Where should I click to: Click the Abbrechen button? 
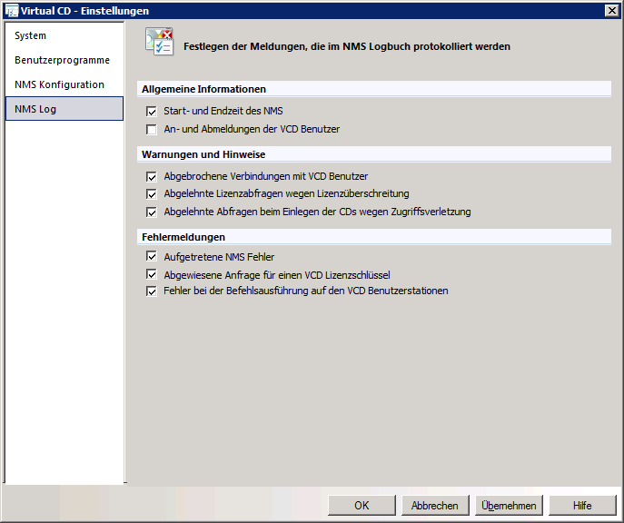pos(435,505)
